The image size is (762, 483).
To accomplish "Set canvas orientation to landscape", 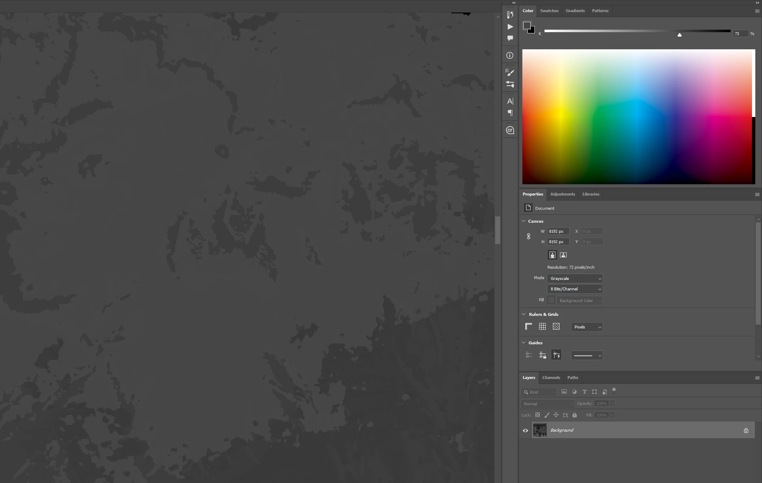I will pyautogui.click(x=563, y=255).
